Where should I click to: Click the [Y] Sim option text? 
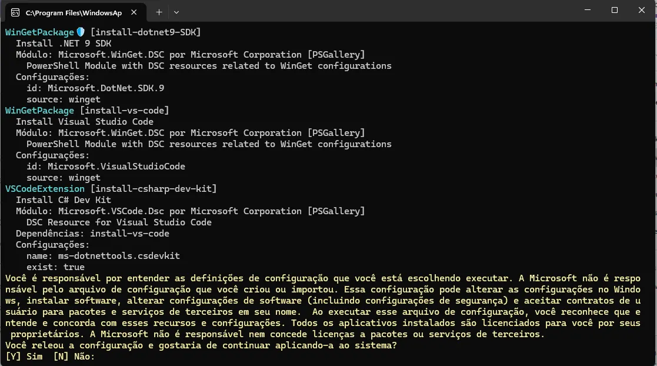point(24,357)
